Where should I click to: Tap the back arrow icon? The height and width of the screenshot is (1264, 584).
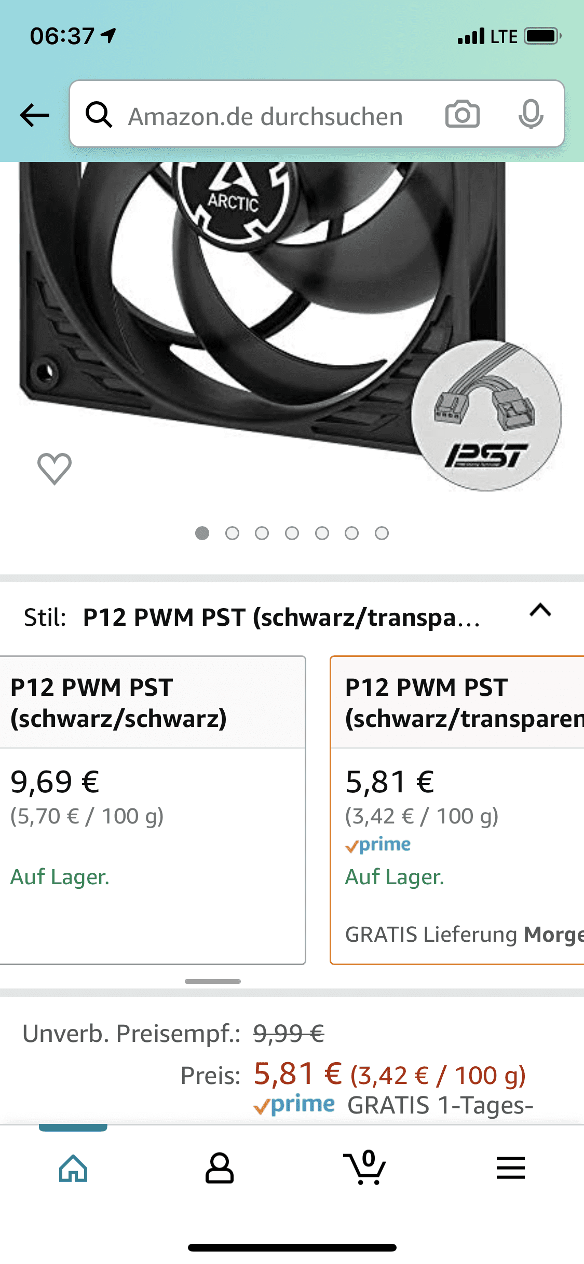coord(34,115)
